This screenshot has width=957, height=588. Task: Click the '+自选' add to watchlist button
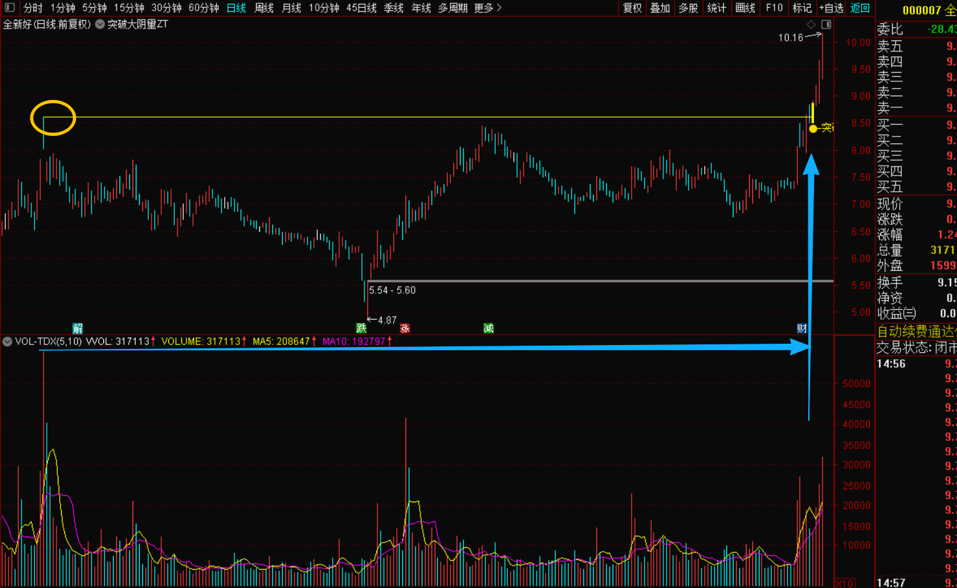[x=831, y=8]
